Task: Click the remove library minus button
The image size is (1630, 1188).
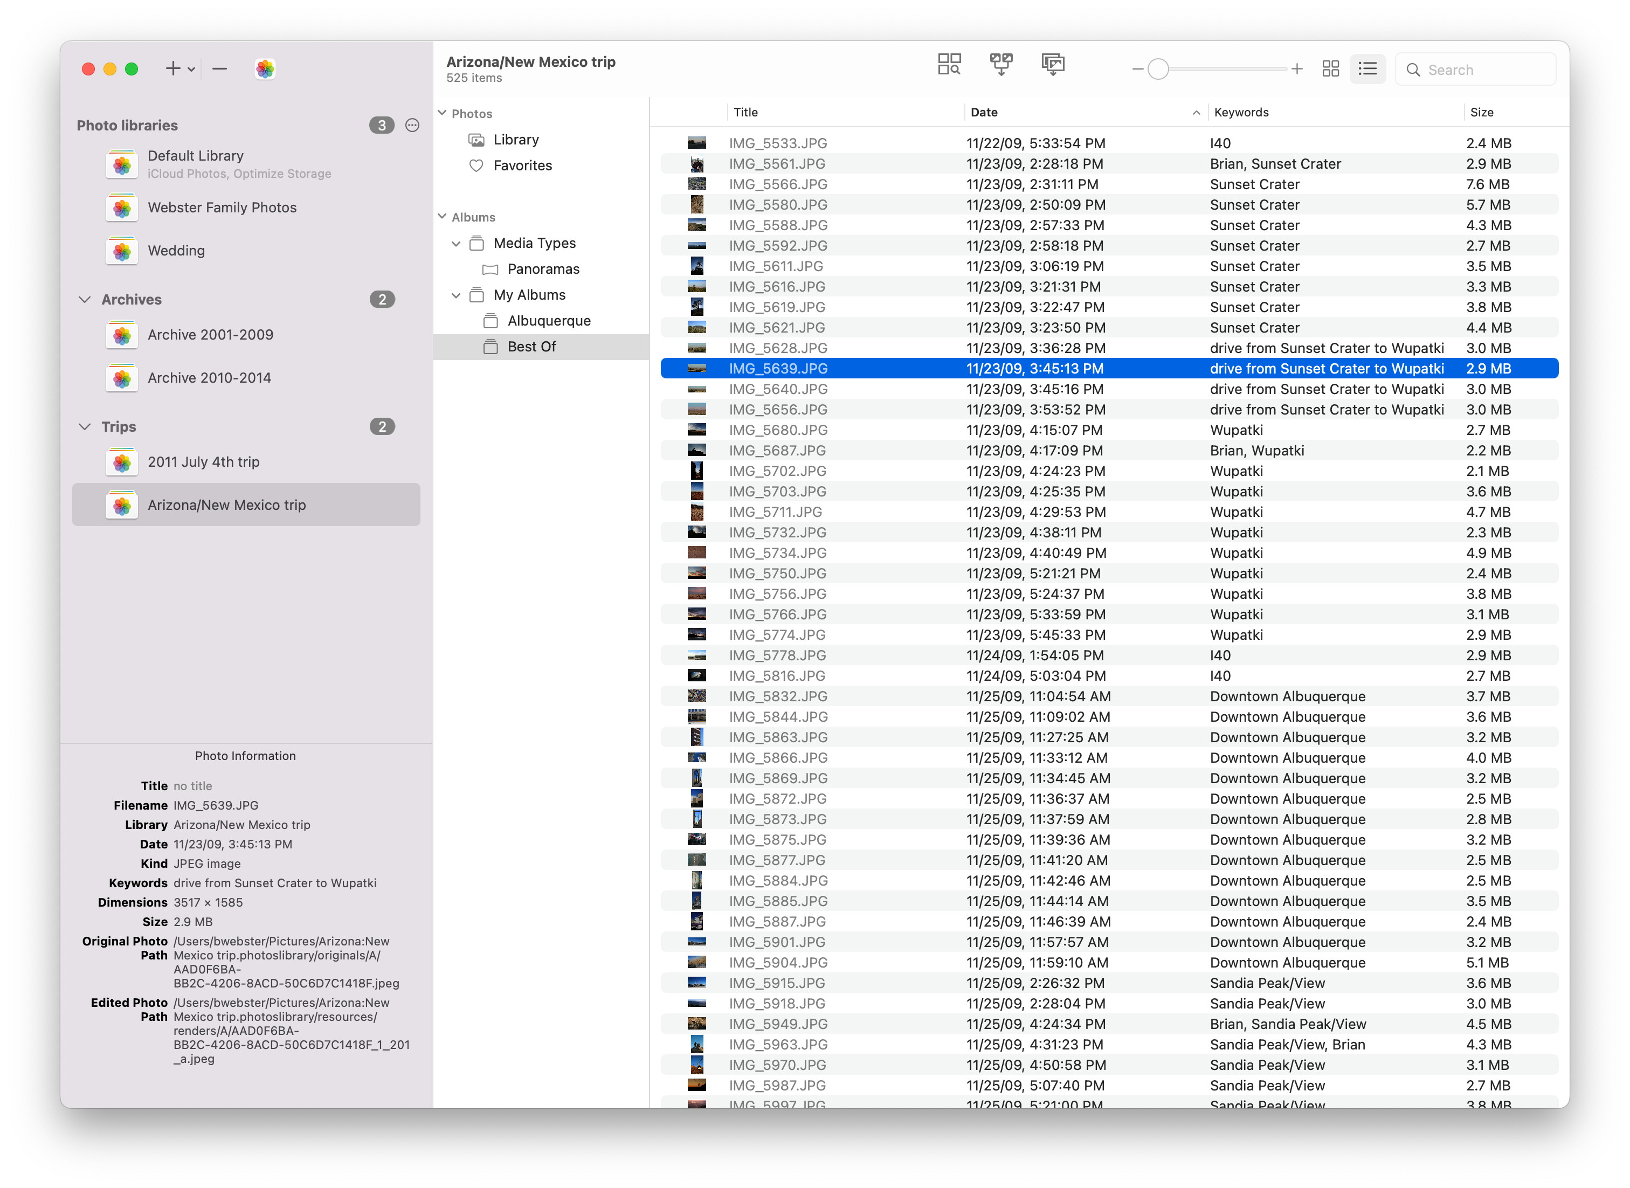Action: tap(220, 69)
